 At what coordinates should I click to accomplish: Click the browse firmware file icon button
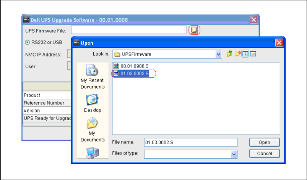[x=194, y=30]
